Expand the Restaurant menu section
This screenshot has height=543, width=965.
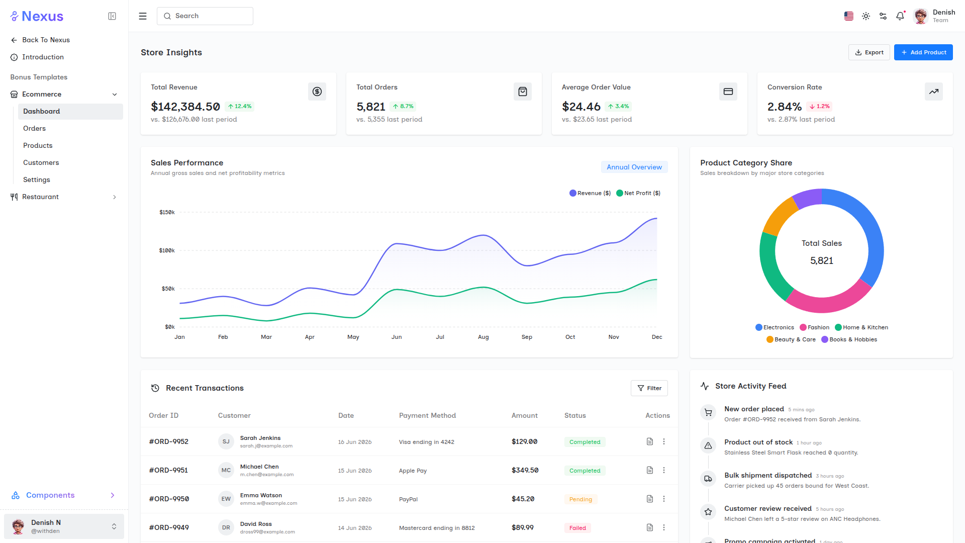(x=64, y=197)
